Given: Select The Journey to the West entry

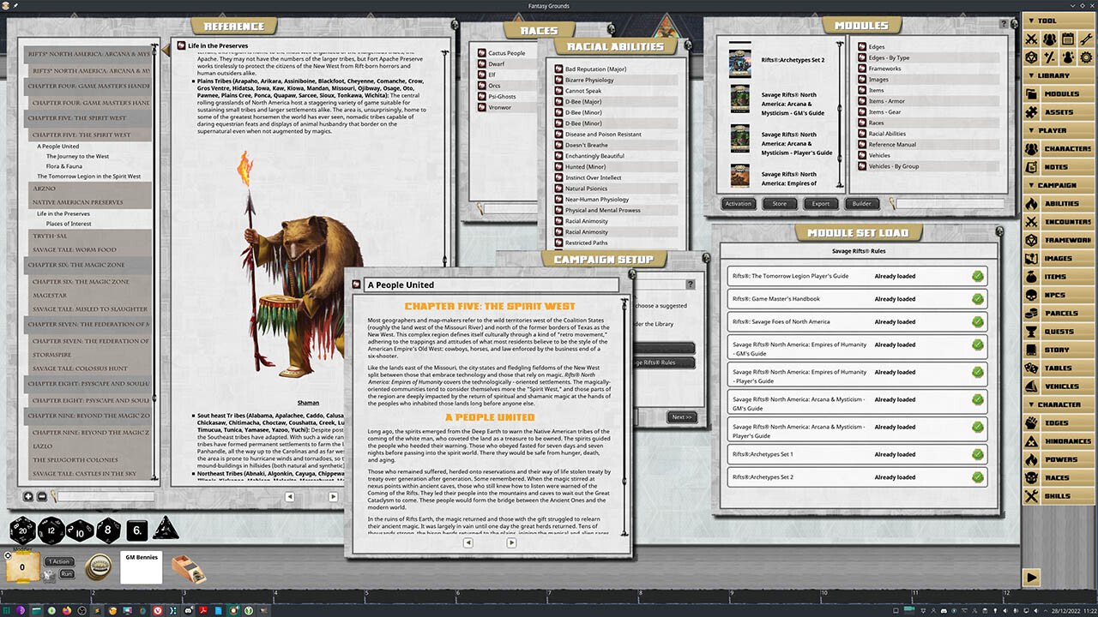Looking at the screenshot, I should [x=77, y=157].
